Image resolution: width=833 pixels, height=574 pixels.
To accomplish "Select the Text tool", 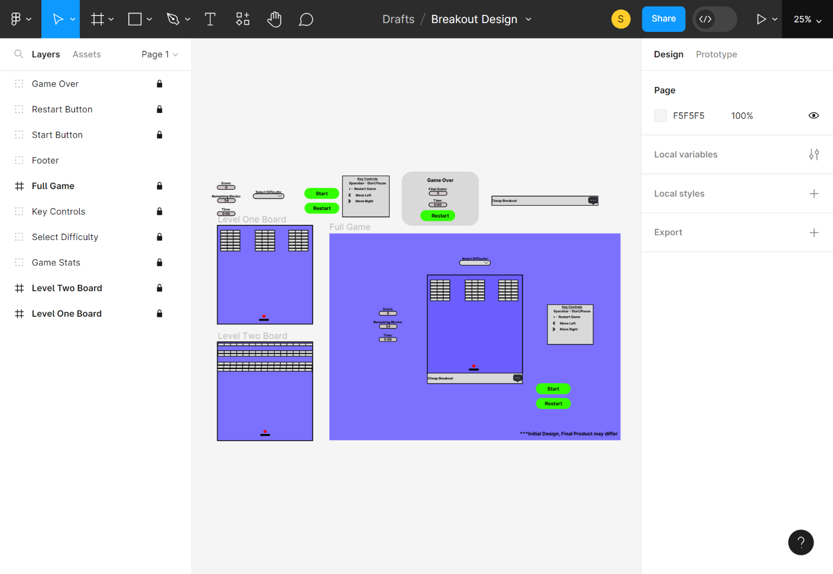I will coord(210,18).
